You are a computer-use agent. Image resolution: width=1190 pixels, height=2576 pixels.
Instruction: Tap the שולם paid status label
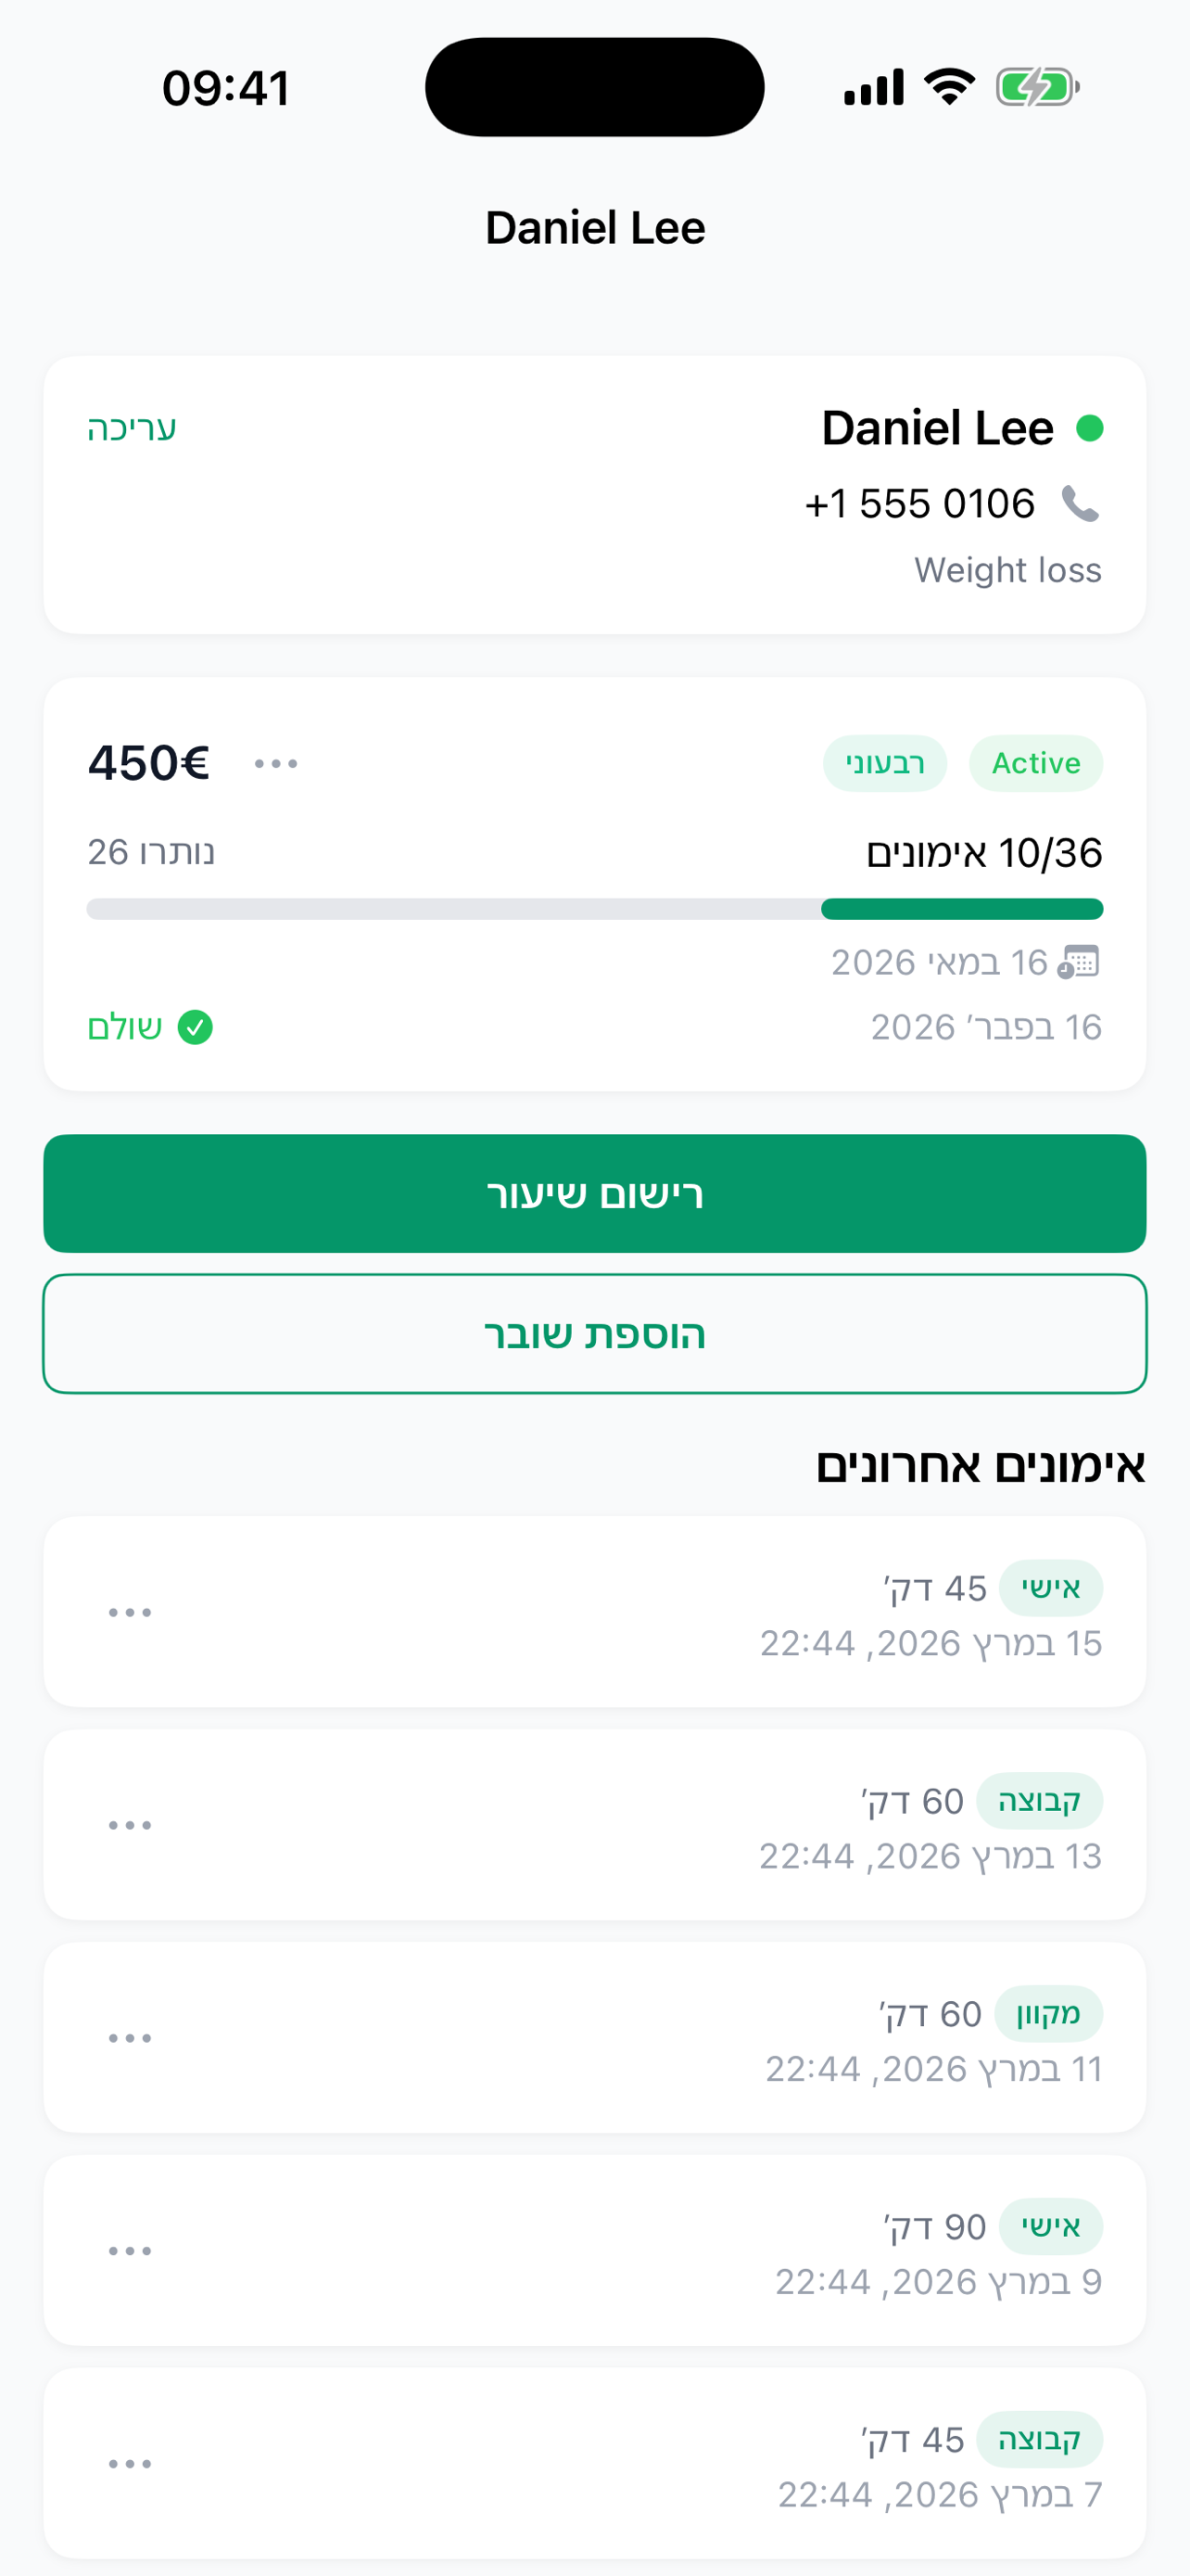125,1027
